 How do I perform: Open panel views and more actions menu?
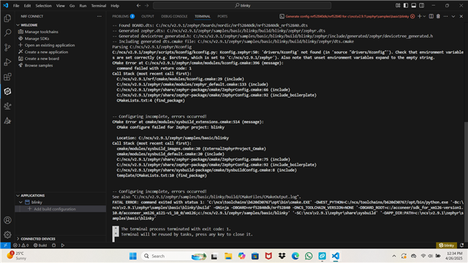[445, 16]
